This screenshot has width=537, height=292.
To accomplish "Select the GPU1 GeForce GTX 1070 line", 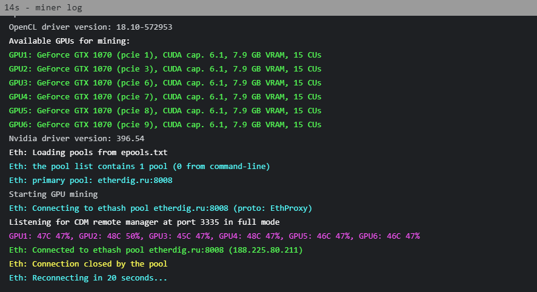I will click(x=165, y=55).
